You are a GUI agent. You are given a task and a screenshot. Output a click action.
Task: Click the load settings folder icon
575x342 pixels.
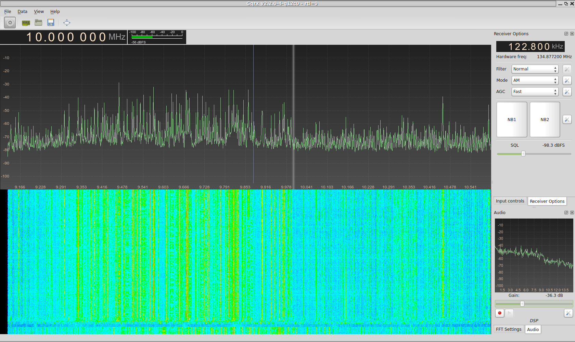point(38,23)
